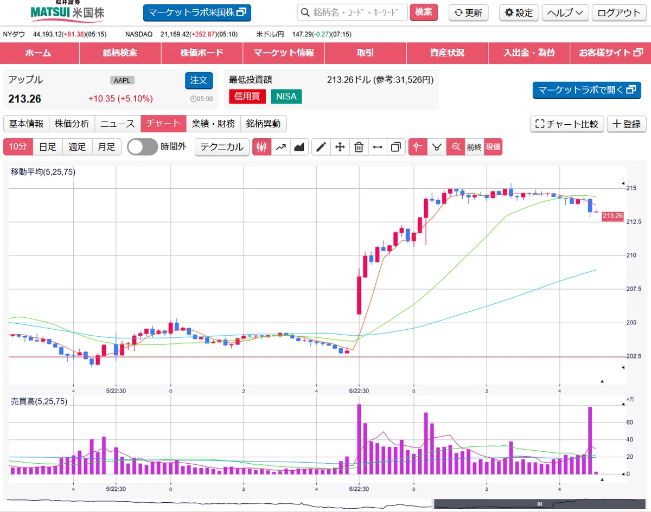This screenshot has width=651, height=512.
Task: Select the 週足 weekly interval
Action: [x=77, y=147]
